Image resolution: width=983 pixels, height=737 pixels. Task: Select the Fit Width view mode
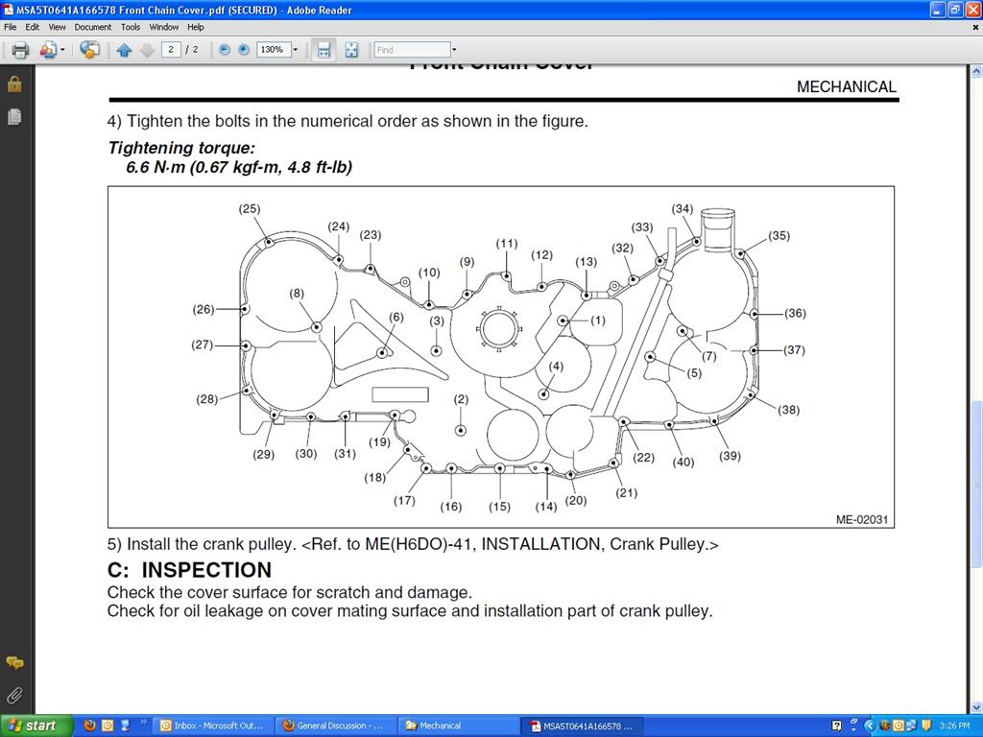coord(324,50)
